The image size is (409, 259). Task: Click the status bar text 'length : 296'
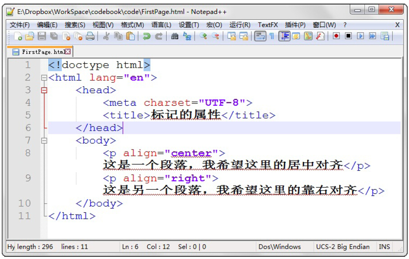pos(35,246)
